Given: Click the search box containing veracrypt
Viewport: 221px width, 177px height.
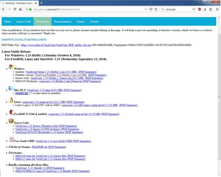Looking at the screenshot, I should tap(178, 9).
